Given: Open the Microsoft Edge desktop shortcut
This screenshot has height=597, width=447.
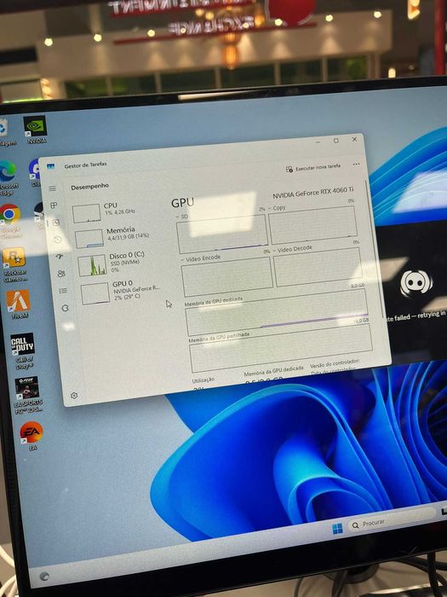Looking at the screenshot, I should [8, 177].
